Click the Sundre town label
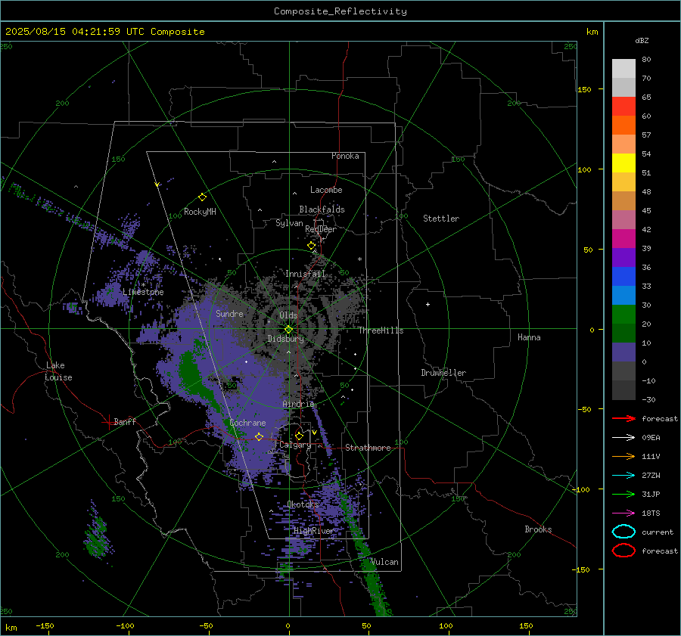Viewport: 681px width, 636px height. 229,313
